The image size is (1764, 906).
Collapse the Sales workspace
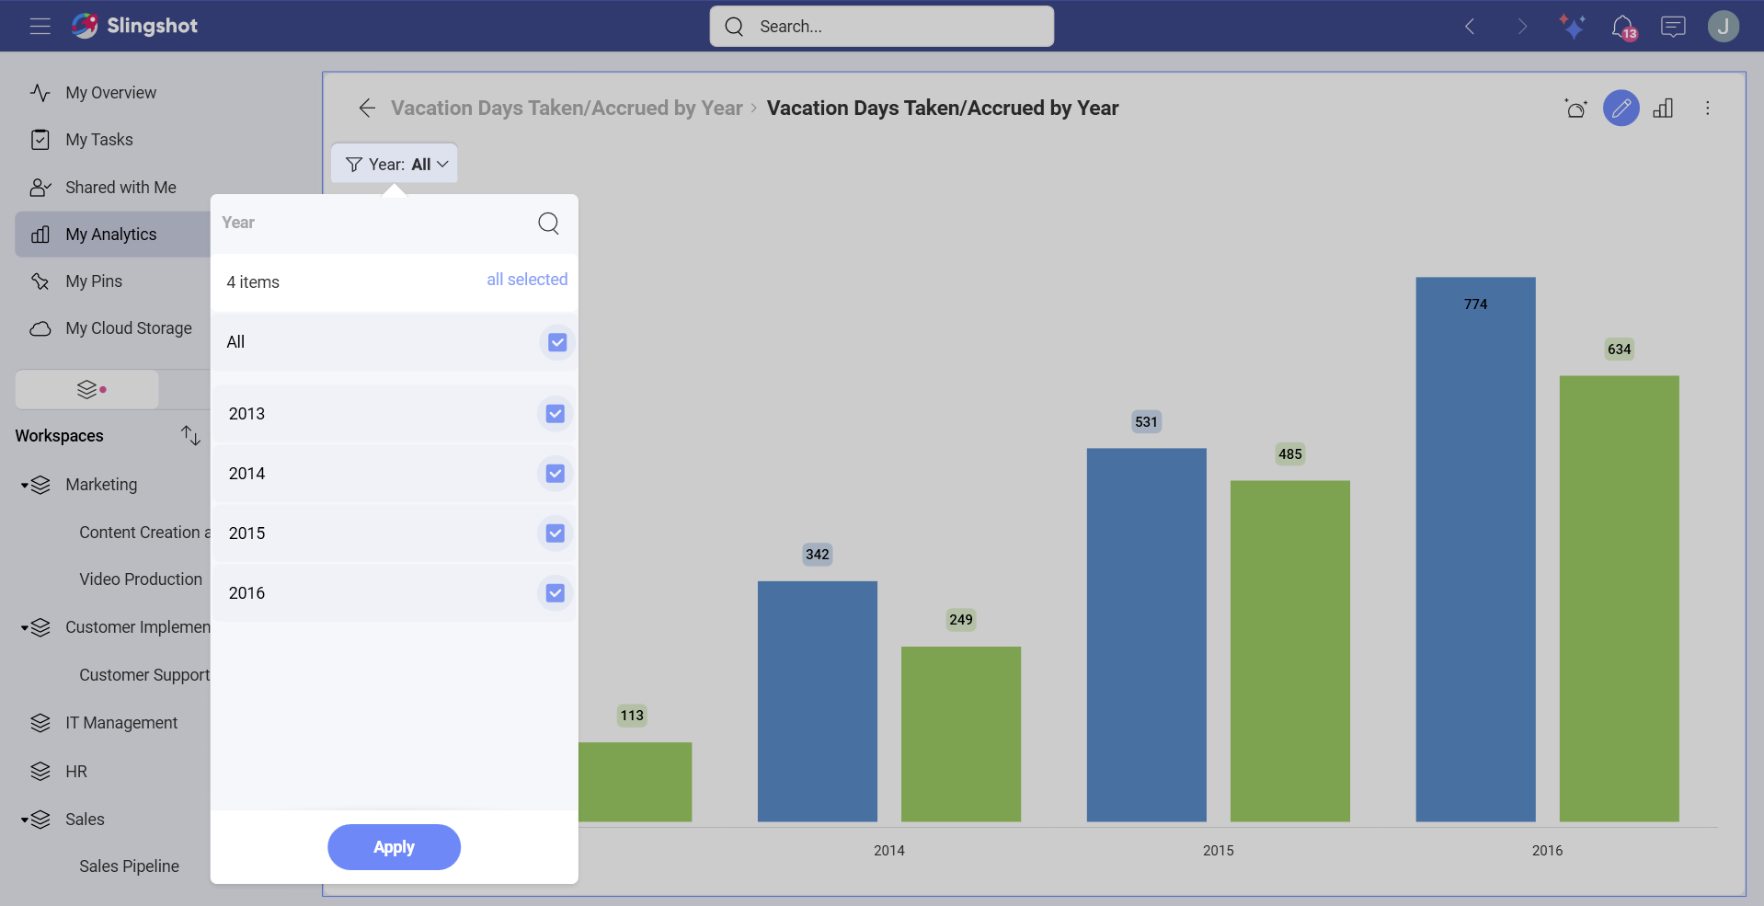25,820
